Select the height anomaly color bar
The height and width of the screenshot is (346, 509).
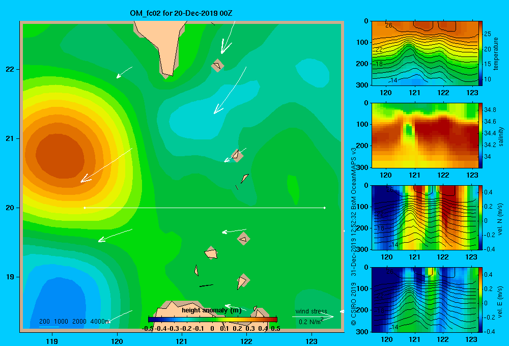213,320
